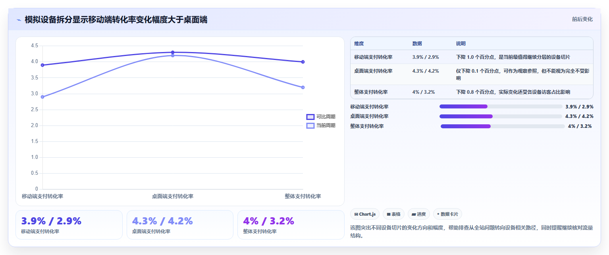609x255 pixels.
Task: Click the 4.0 point for 整体 on 可比周期 line
Action: [303, 62]
